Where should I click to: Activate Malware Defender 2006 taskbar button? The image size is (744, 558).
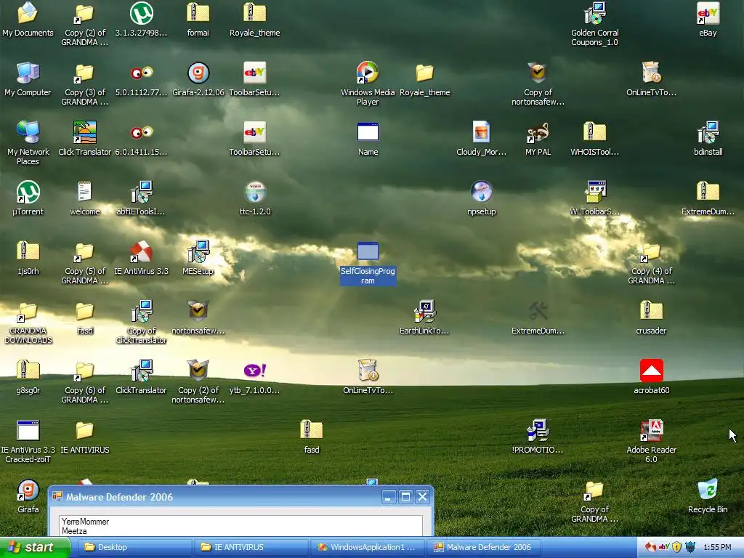484,548
